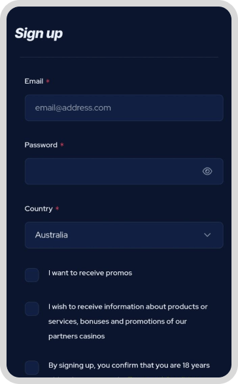Screen dimensions: 238x384
Task: Click the Sign up heading
Action: pyautogui.click(x=39, y=33)
